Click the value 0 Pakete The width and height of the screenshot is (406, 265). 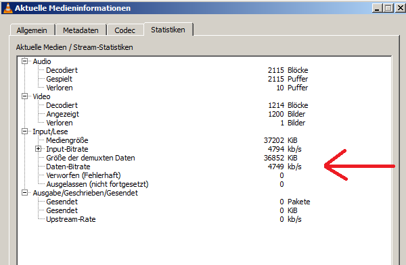294,202
